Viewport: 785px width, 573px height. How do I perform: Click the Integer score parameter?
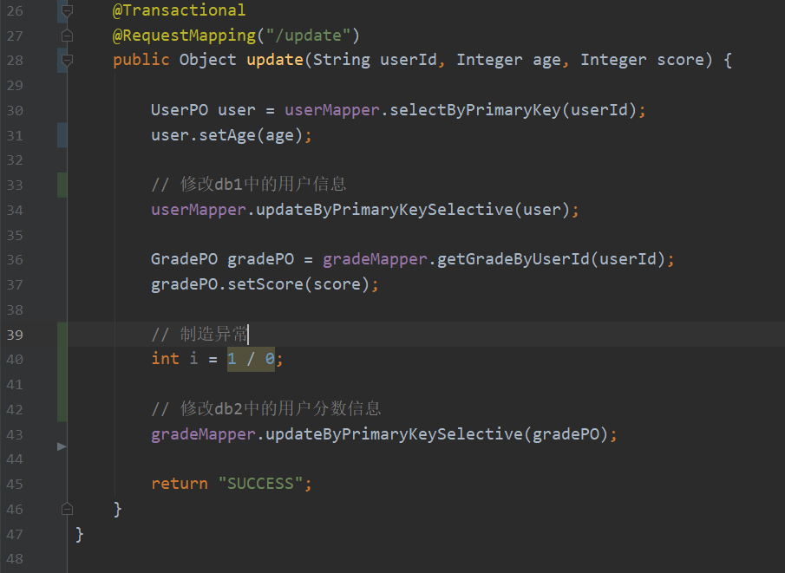(x=643, y=60)
